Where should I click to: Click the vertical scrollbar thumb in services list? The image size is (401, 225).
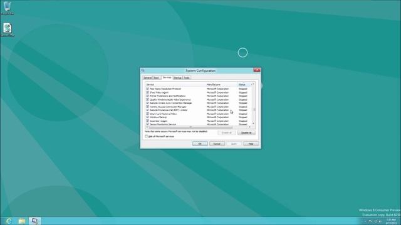pos(254,110)
